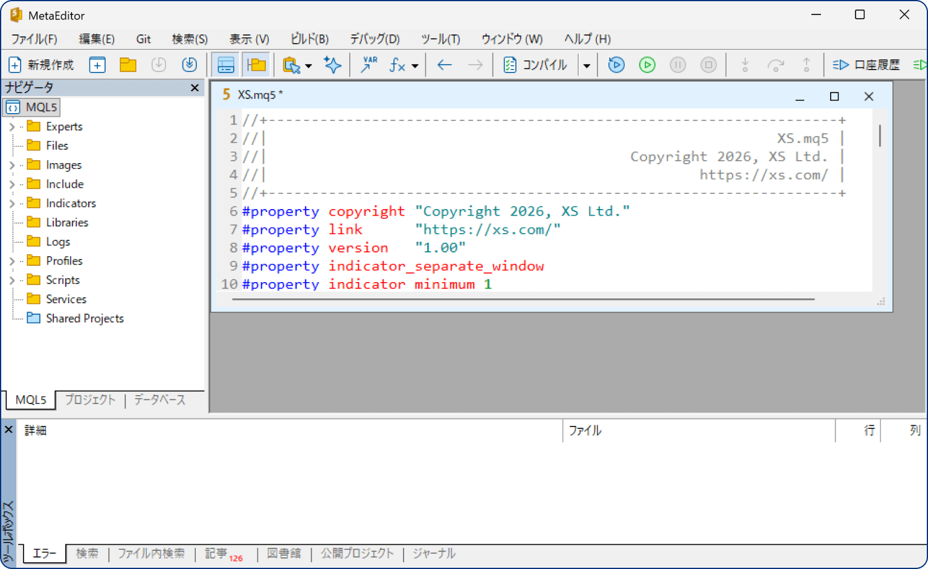This screenshot has width=928, height=569.
Task: Click the AI assistant sparkle icon
Action: click(x=332, y=65)
